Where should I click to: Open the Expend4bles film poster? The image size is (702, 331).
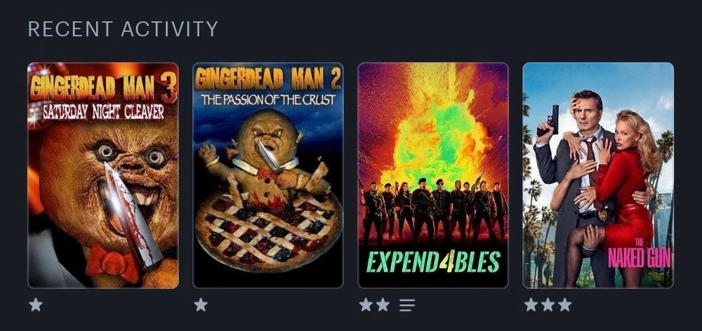(433, 175)
